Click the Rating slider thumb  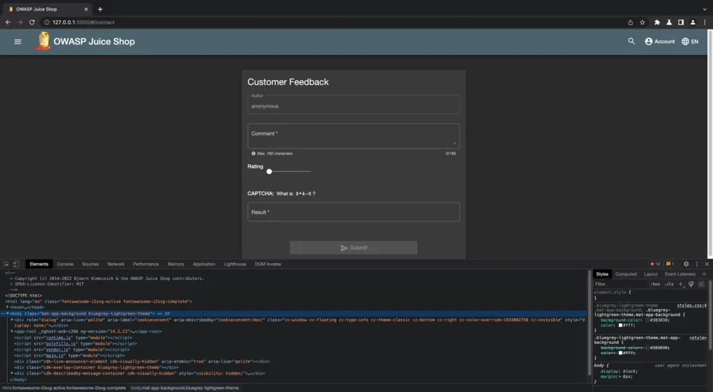point(269,171)
